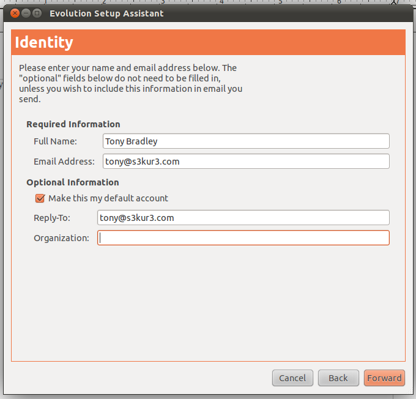Proceed with the Forward button
The width and height of the screenshot is (416, 399).
pyautogui.click(x=384, y=378)
